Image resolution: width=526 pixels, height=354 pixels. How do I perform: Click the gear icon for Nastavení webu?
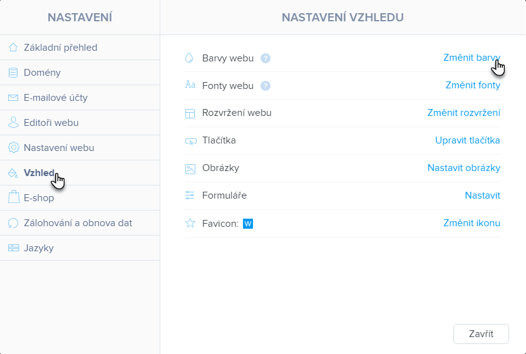point(14,147)
